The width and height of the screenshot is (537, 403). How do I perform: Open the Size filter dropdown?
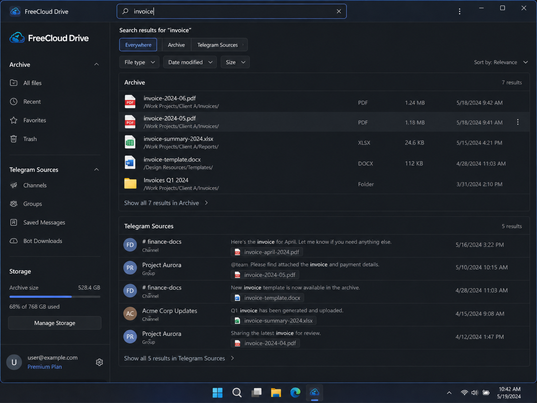(x=235, y=62)
